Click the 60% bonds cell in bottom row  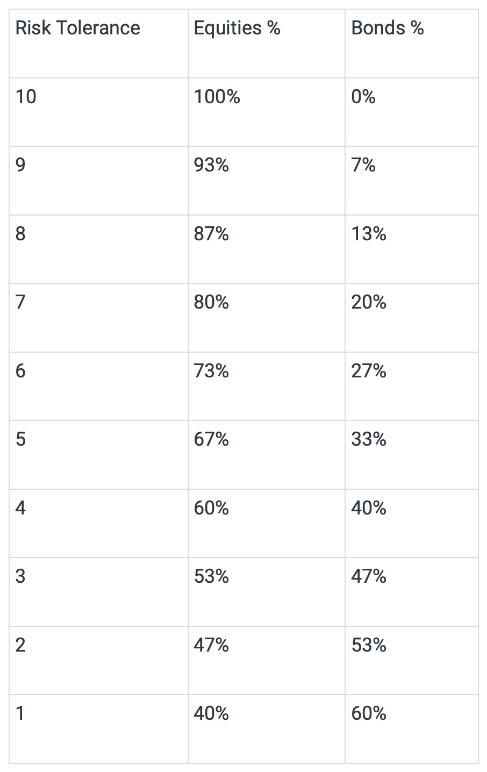point(412,729)
